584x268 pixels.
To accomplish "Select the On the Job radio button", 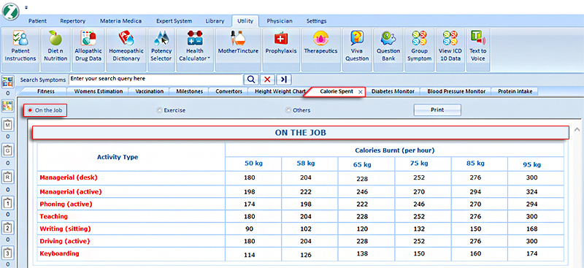I will [30, 110].
